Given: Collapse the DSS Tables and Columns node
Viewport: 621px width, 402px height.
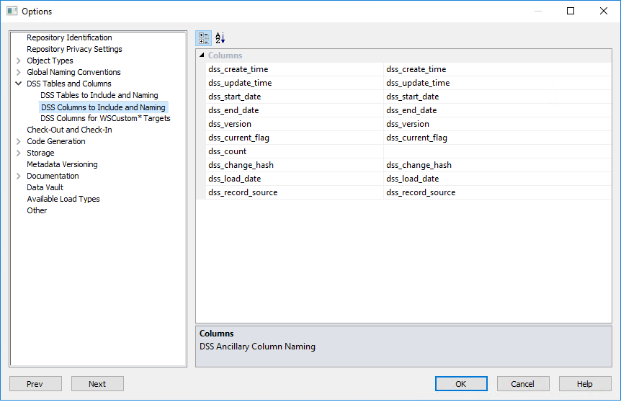Looking at the screenshot, I should (x=18, y=84).
